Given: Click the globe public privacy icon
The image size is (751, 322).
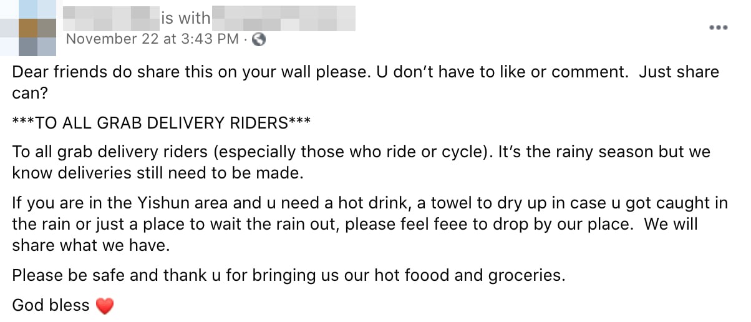Looking at the screenshot, I should (x=259, y=39).
